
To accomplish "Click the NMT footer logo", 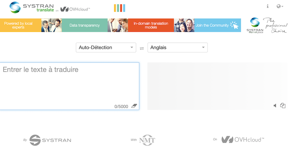I will (147, 140).
